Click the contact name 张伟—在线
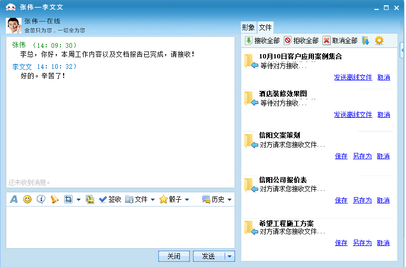Screen dimensions: 406x267 (x=42, y=21)
